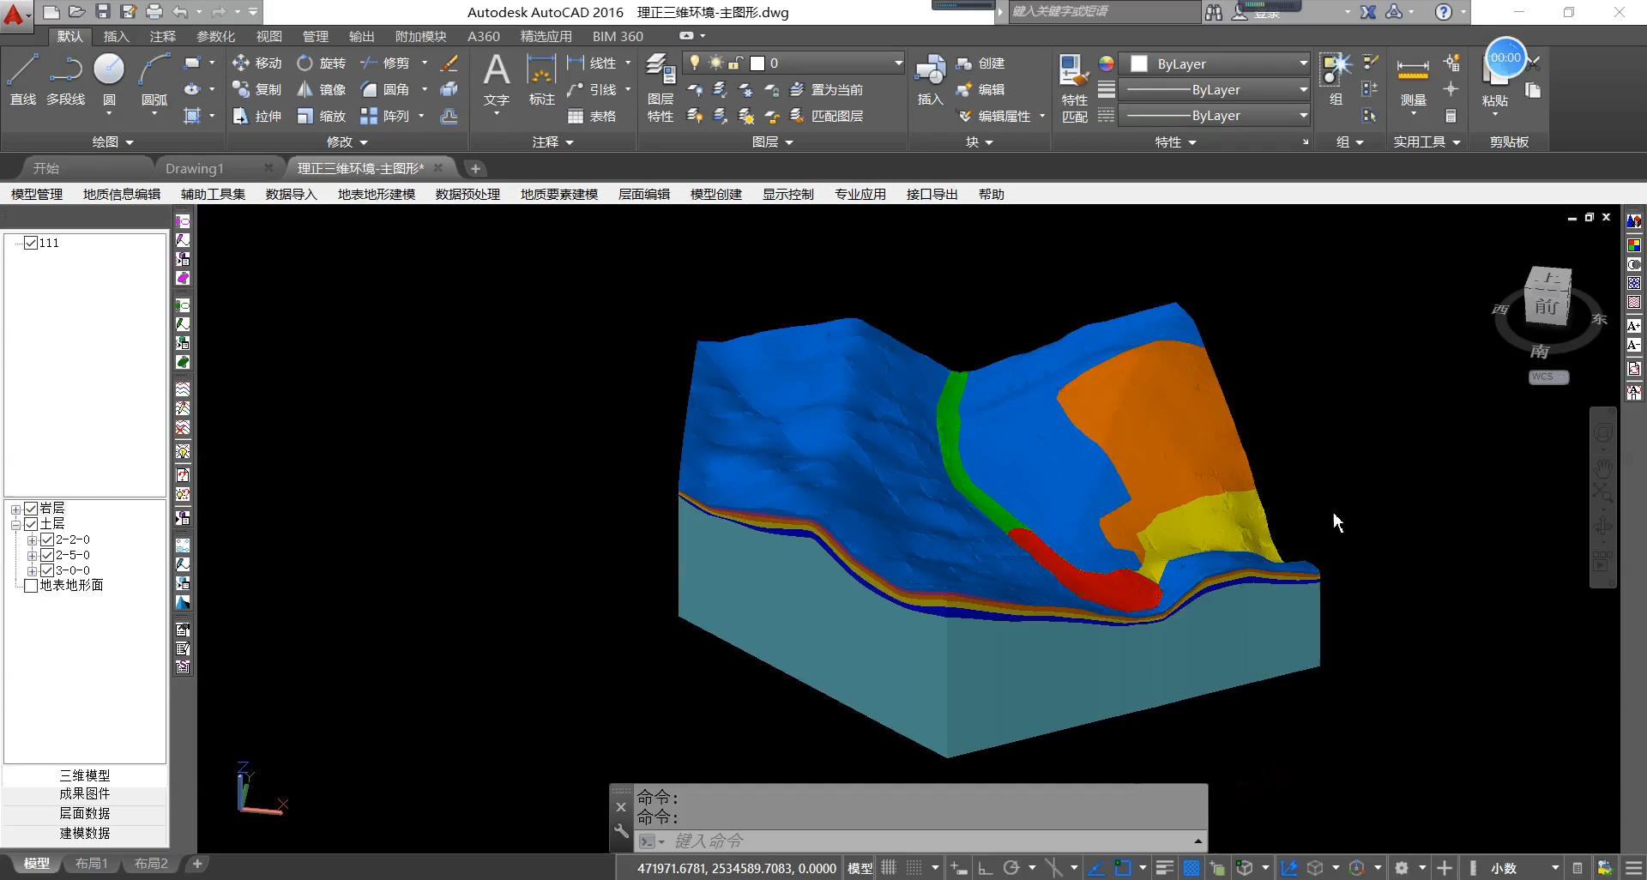Uncheck the 2-5-0 checkbox
The width and height of the screenshot is (1647, 880).
click(x=47, y=555)
